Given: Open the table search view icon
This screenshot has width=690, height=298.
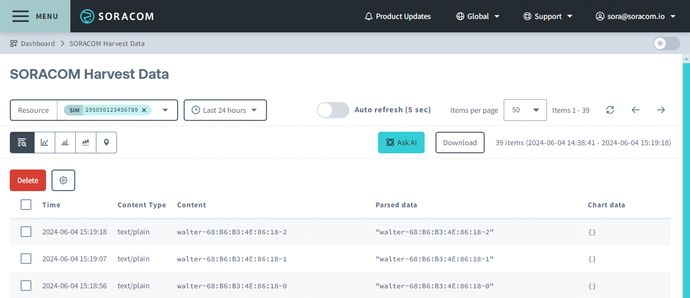Looking at the screenshot, I should pos(22,143).
